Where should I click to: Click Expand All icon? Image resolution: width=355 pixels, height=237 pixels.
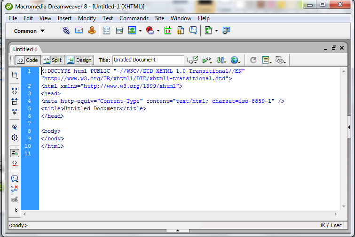click(x=15, y=112)
